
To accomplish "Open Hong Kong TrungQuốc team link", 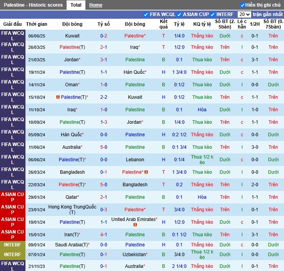I will (72, 209).
